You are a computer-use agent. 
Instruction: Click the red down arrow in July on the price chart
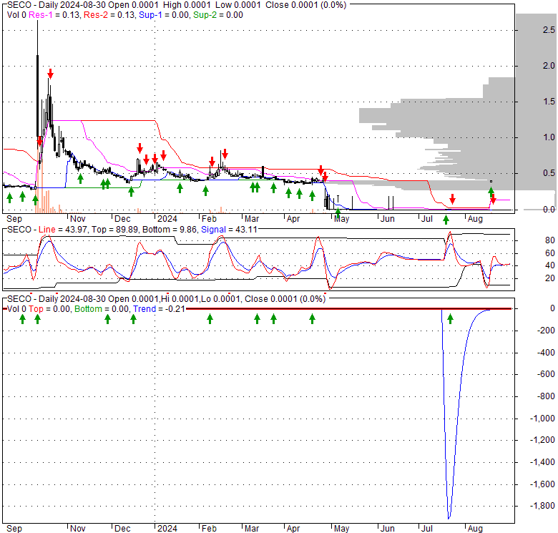point(452,199)
